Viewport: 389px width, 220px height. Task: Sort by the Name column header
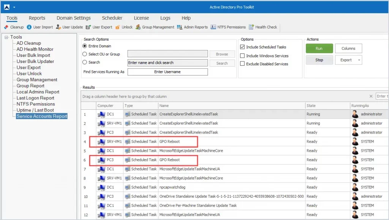pyautogui.click(x=232, y=105)
